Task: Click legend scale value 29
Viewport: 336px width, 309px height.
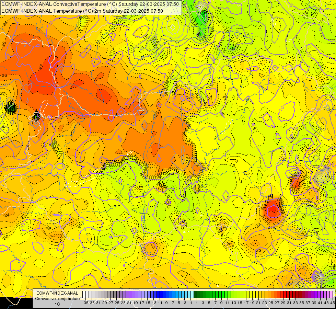Action: tap(283, 303)
